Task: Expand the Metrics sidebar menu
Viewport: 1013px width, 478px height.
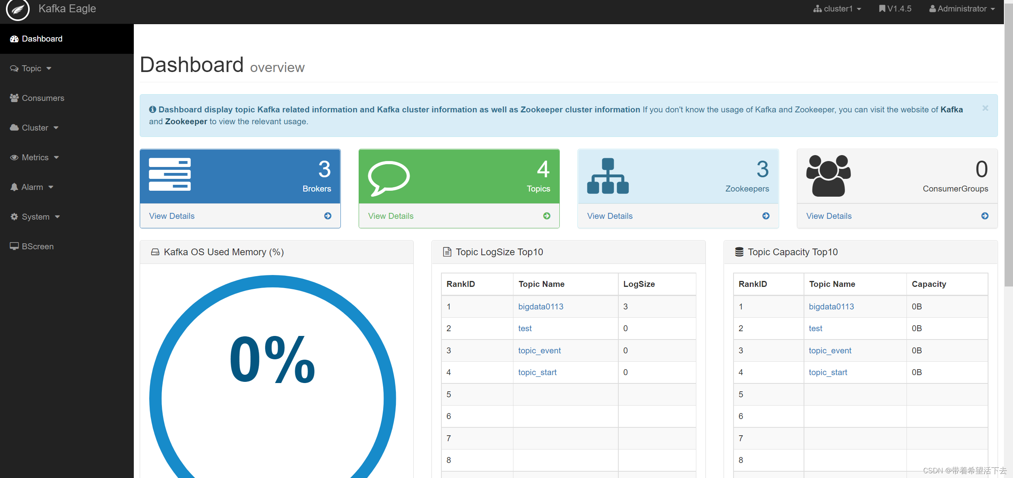Action: coord(35,157)
